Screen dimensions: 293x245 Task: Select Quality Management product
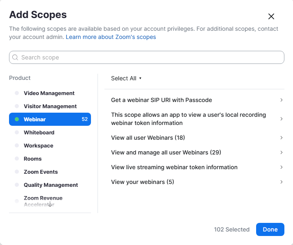click(x=51, y=185)
